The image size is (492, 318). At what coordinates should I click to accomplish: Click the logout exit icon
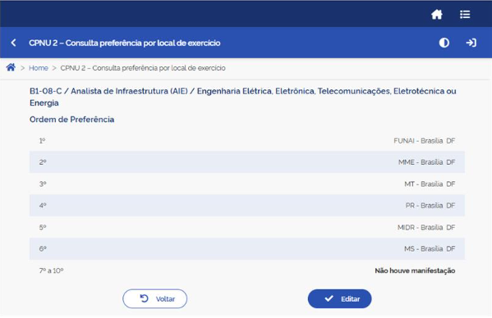click(471, 43)
